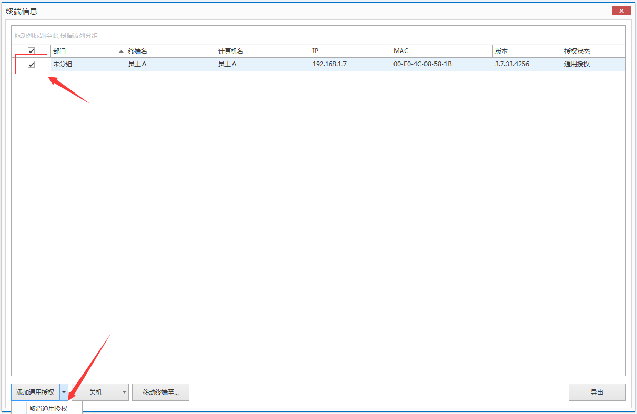Screen dimensions: 637x414
Task: Click the 导出 button
Action: [597, 392]
